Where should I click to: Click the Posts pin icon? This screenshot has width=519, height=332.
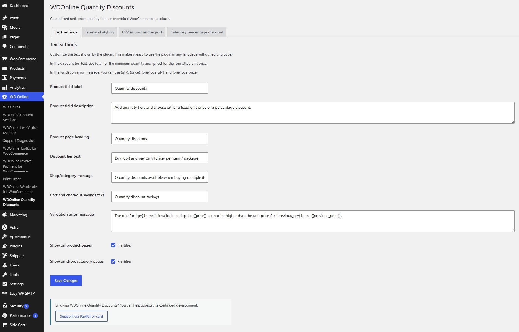[5, 18]
